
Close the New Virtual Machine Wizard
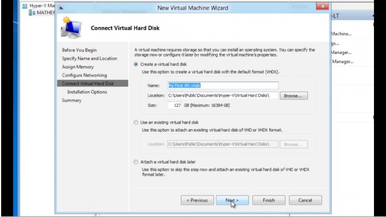[x=322, y=6]
